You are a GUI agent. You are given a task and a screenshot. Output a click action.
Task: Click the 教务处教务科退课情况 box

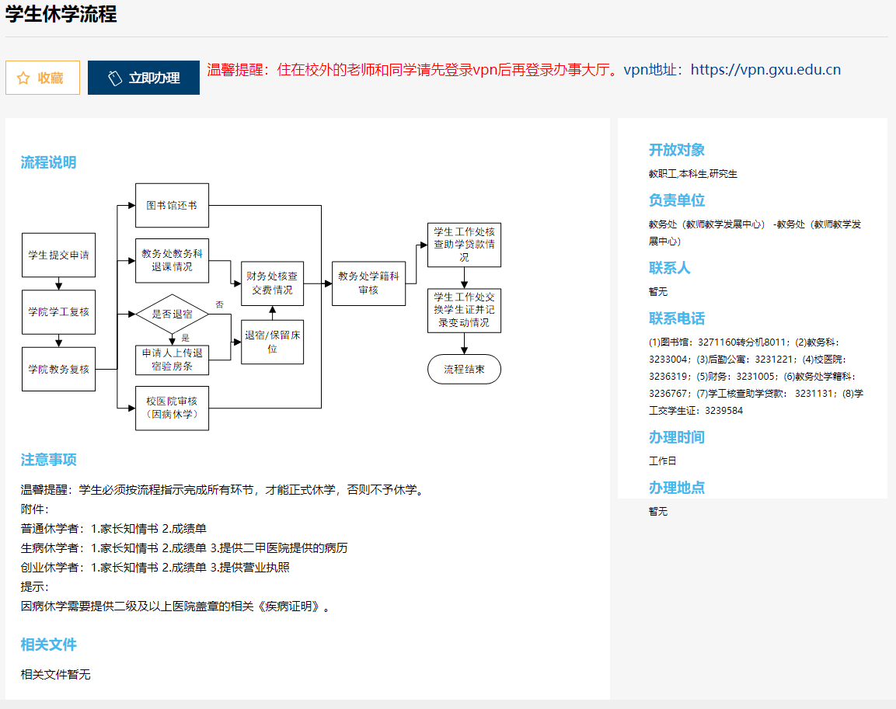[172, 260]
